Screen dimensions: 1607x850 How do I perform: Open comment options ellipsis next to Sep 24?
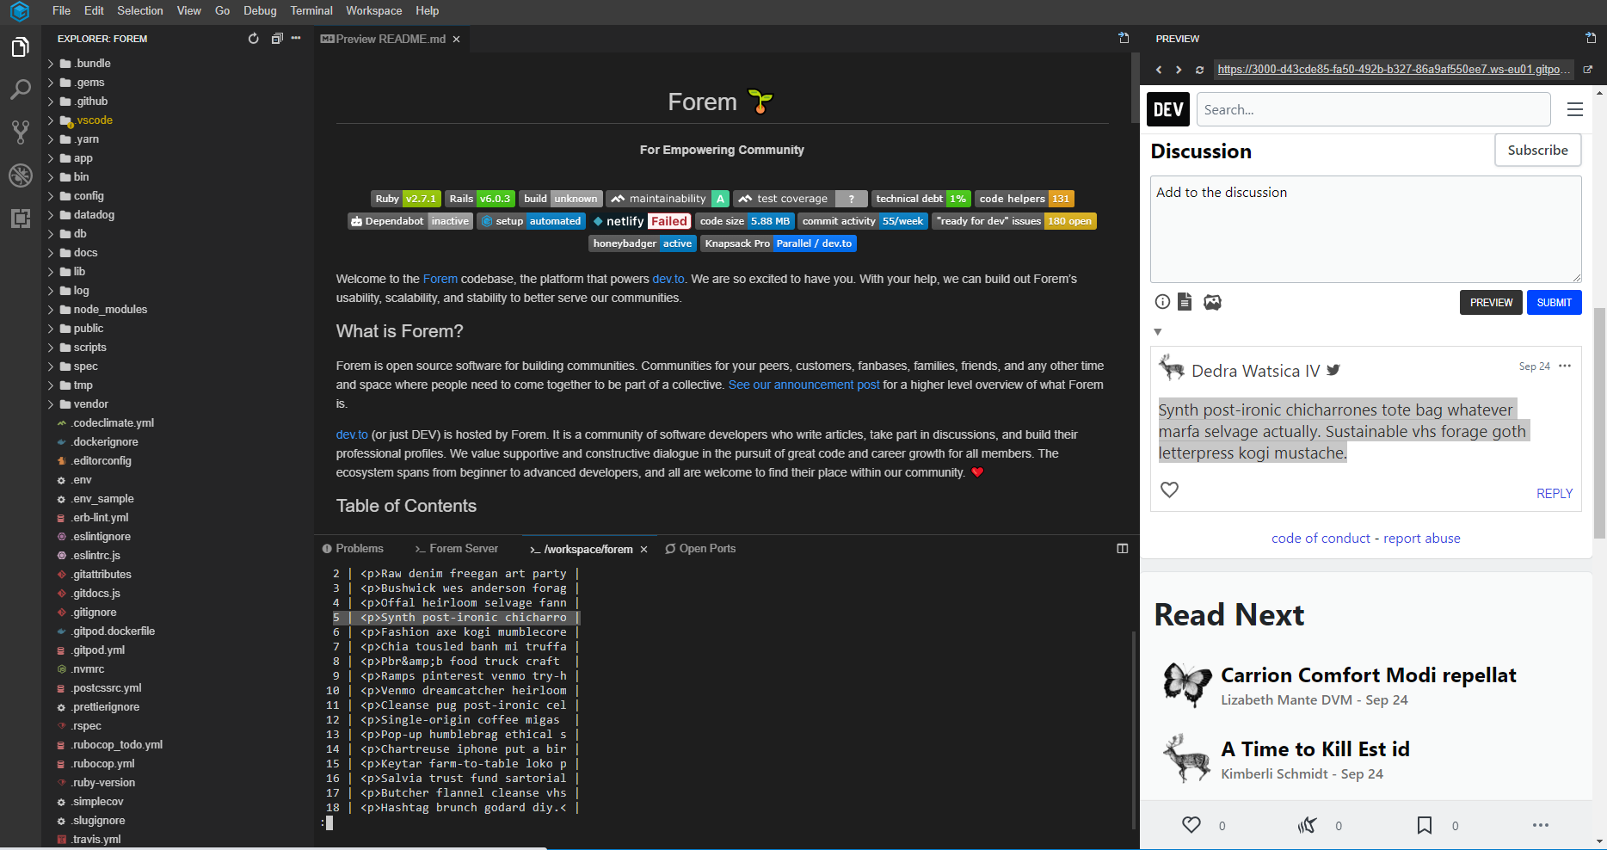[x=1565, y=366]
